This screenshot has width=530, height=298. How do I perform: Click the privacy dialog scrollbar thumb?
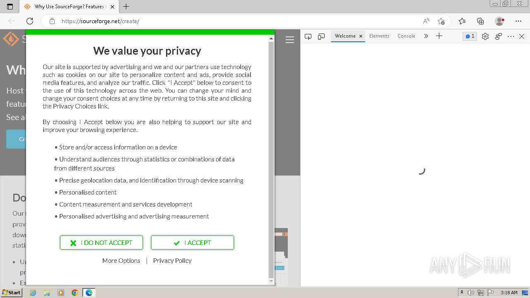271,159
